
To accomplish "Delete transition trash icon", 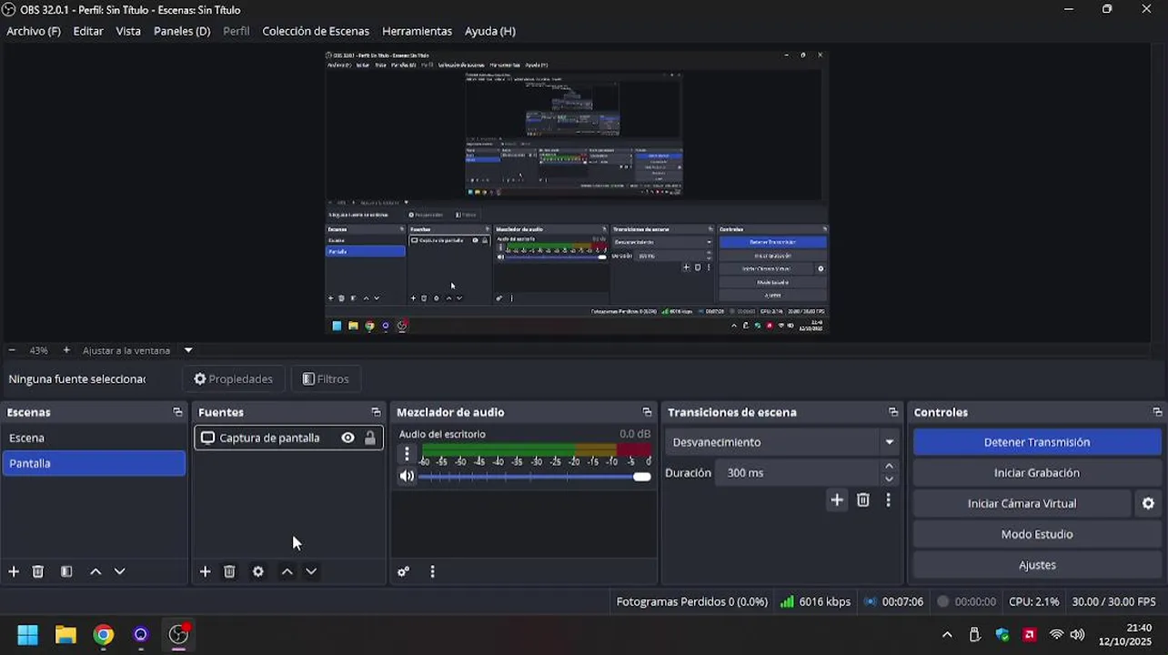I will [863, 499].
